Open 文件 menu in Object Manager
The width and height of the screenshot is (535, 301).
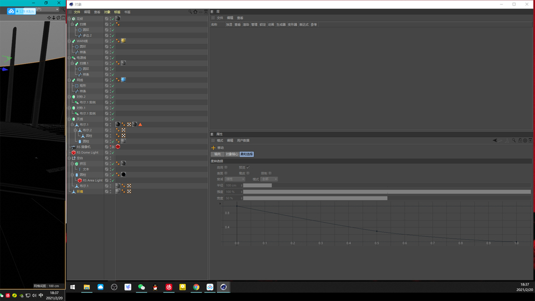coord(77,12)
